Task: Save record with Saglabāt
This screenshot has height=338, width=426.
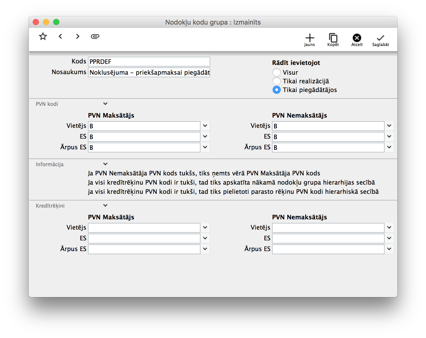Action: coord(380,40)
